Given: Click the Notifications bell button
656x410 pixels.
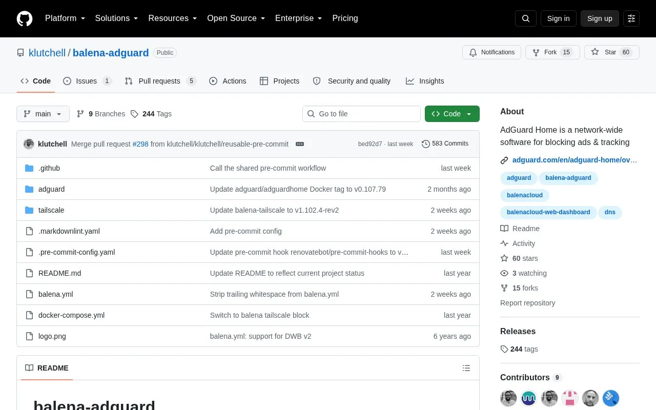Looking at the screenshot, I should click(x=491, y=52).
